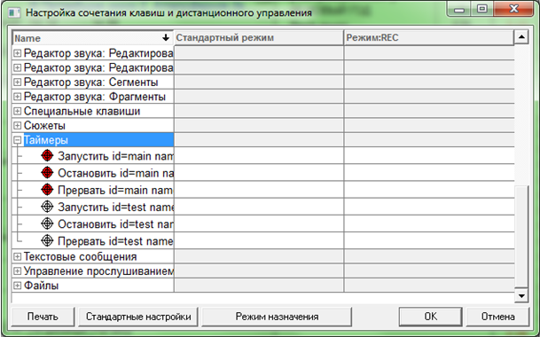Click black target icon for Прервать id=test
Image resolution: width=540 pixels, height=337 pixels.
click(47, 240)
